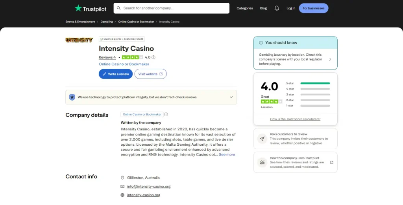
Task: Click 'Intensity Casino' breadcrumb text
Action: click(169, 22)
